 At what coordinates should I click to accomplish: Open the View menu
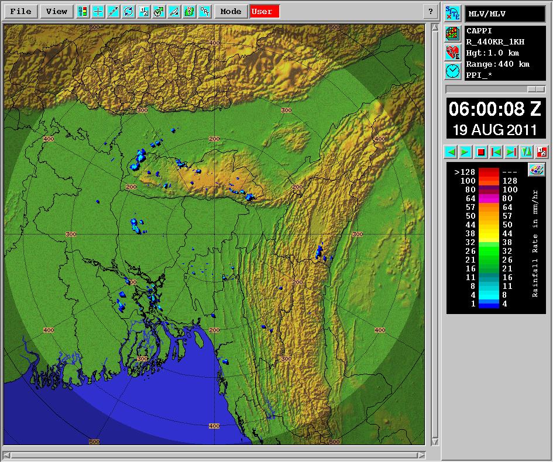57,11
